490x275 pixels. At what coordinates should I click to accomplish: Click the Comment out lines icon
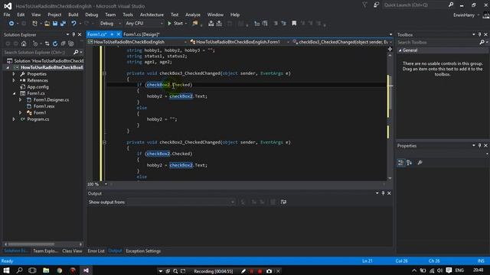pos(276,24)
